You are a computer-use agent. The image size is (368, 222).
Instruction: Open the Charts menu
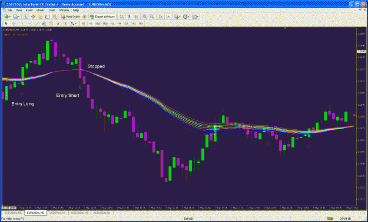pyautogui.click(x=41, y=11)
